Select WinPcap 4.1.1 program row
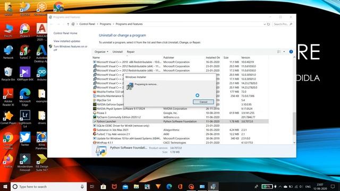 click(181, 143)
